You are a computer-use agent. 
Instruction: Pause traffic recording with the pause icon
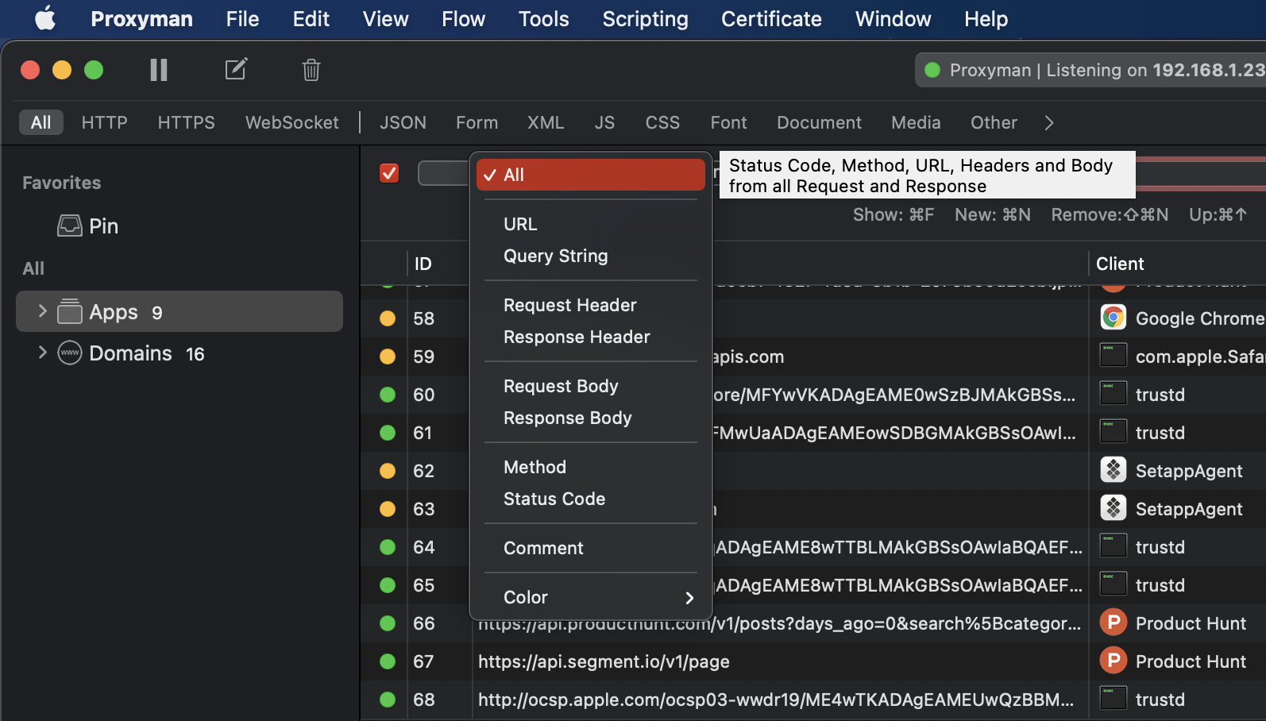pyautogui.click(x=159, y=70)
